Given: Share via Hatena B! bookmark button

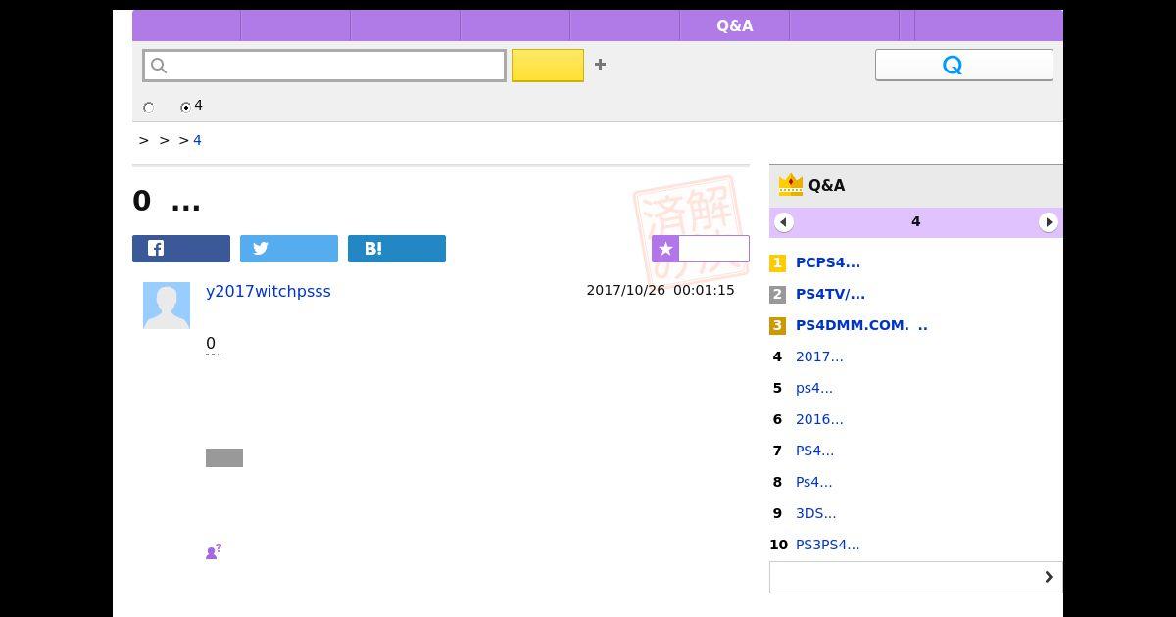Looking at the screenshot, I should 397,249.
